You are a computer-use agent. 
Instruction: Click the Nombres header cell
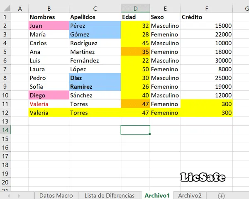[x=49, y=17]
